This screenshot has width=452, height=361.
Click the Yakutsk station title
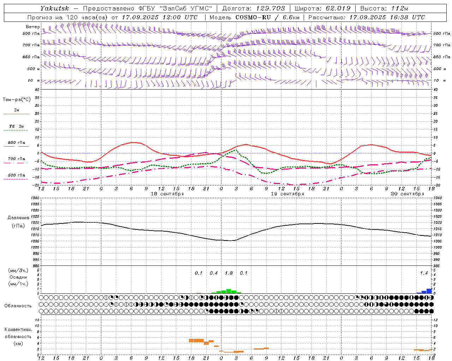coord(55,8)
